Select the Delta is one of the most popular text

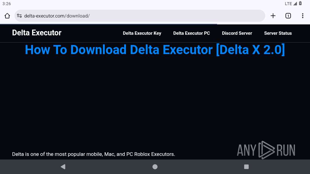click(x=94, y=154)
